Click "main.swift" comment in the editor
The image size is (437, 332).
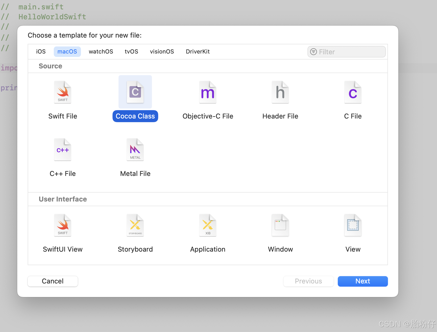[x=41, y=7]
